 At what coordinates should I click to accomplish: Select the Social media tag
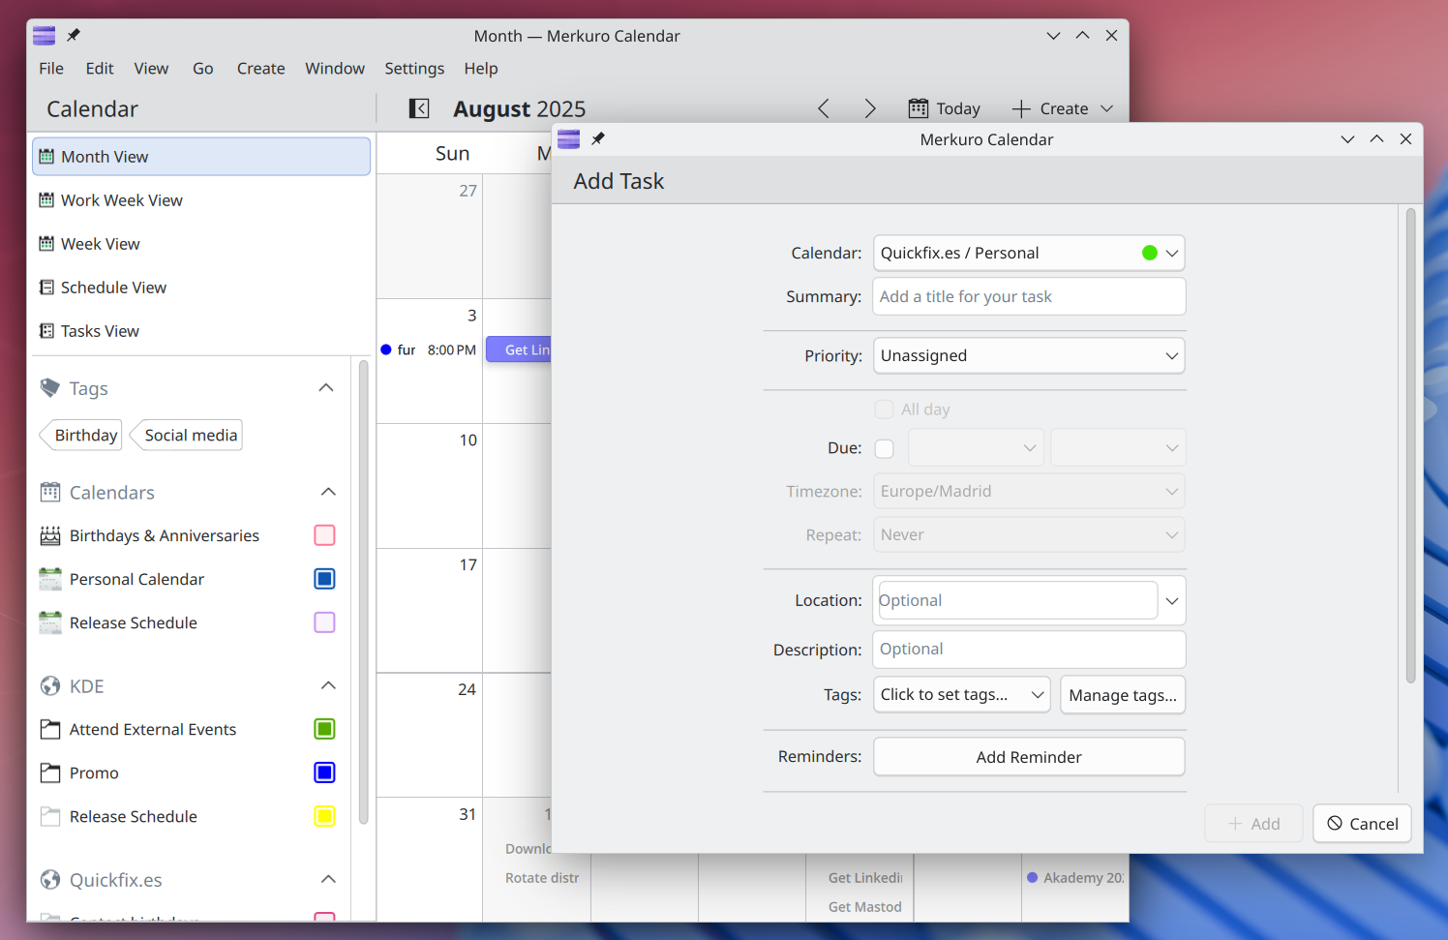pos(186,436)
